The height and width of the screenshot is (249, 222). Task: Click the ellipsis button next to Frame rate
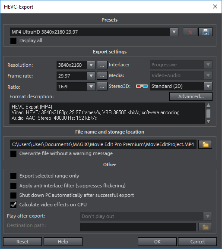point(102,76)
